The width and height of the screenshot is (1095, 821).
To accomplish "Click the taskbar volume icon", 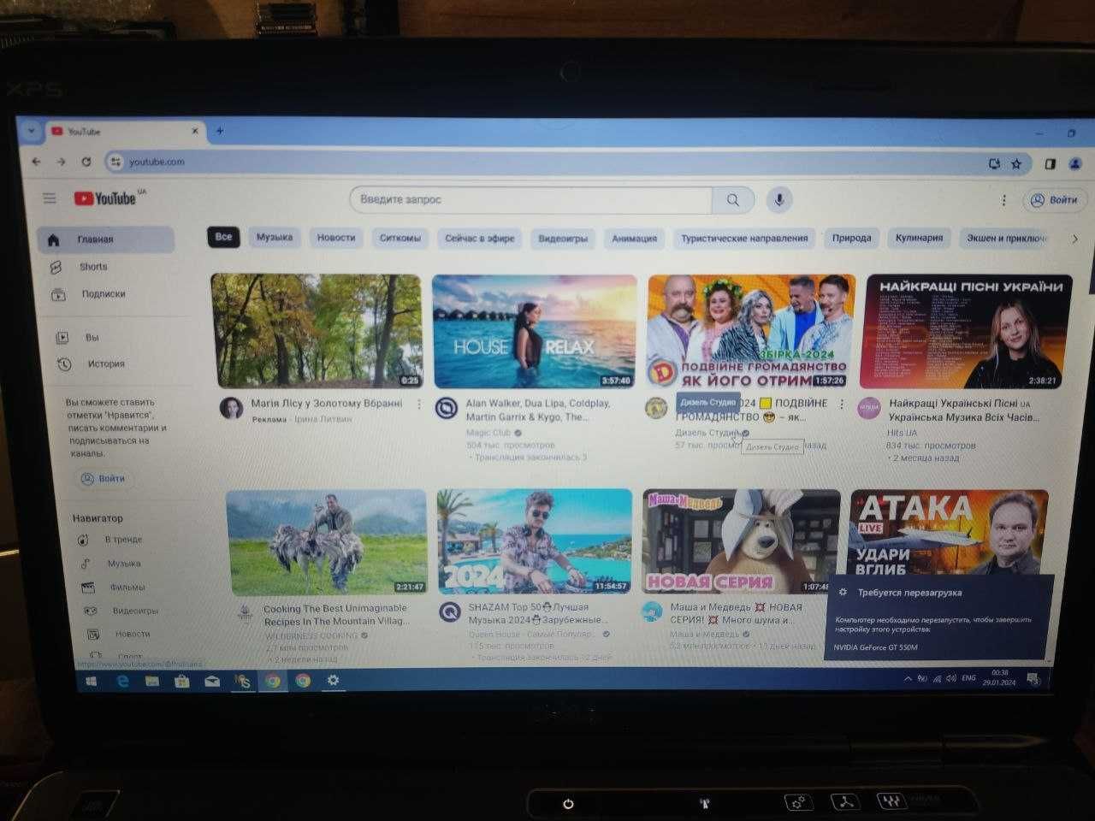I will (x=951, y=678).
